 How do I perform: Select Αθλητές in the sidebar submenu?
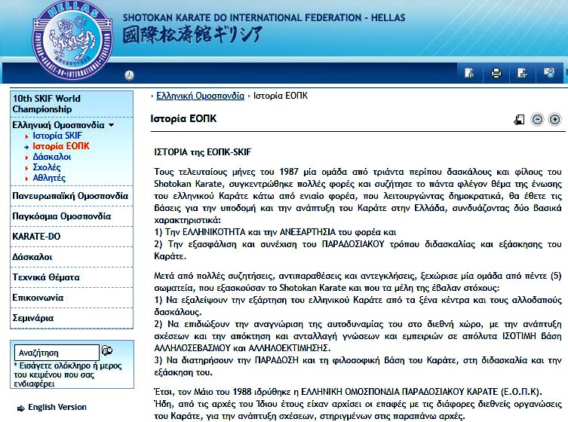click(49, 178)
